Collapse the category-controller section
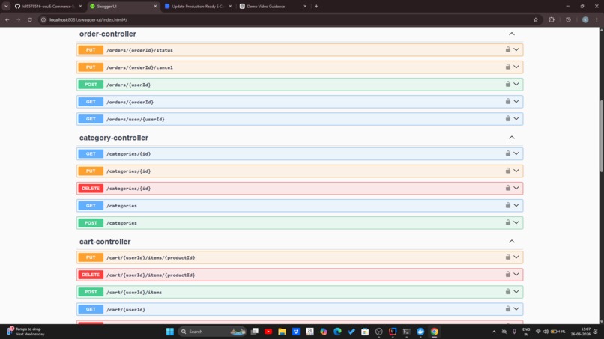Image resolution: width=604 pixels, height=339 pixels. point(512,138)
